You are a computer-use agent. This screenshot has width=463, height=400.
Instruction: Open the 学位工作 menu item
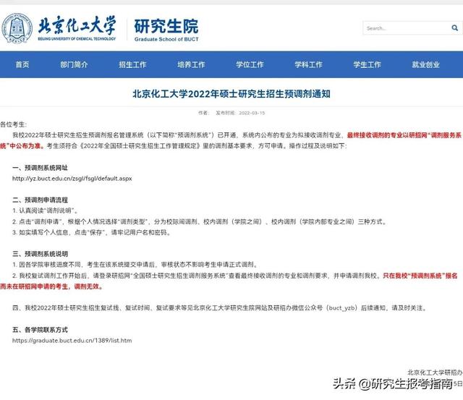[x=250, y=64]
